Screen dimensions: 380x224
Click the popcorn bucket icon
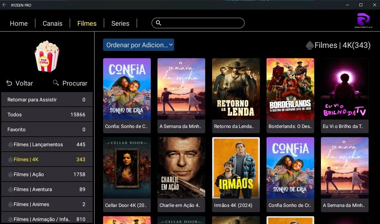tap(47, 56)
